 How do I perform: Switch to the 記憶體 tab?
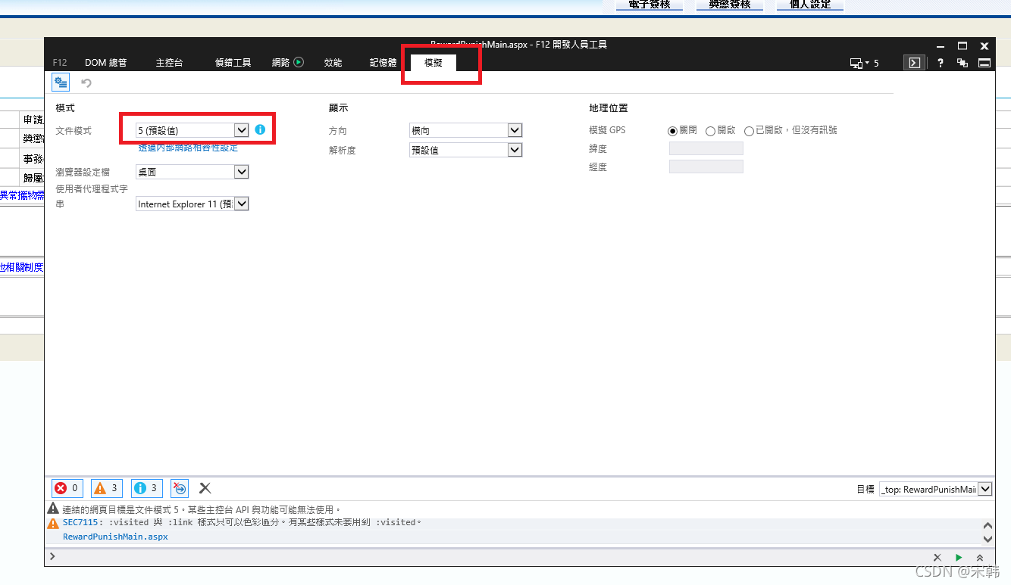(383, 63)
